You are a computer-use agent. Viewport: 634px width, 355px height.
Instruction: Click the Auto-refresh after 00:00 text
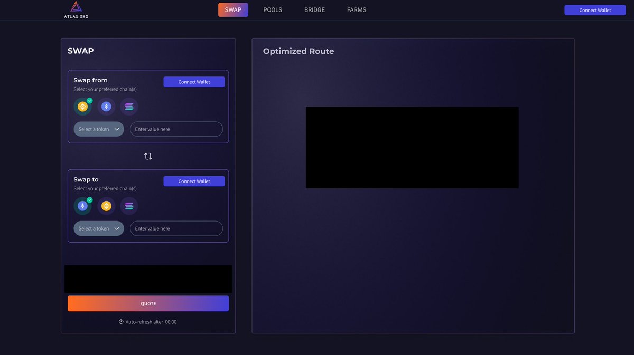click(x=151, y=322)
